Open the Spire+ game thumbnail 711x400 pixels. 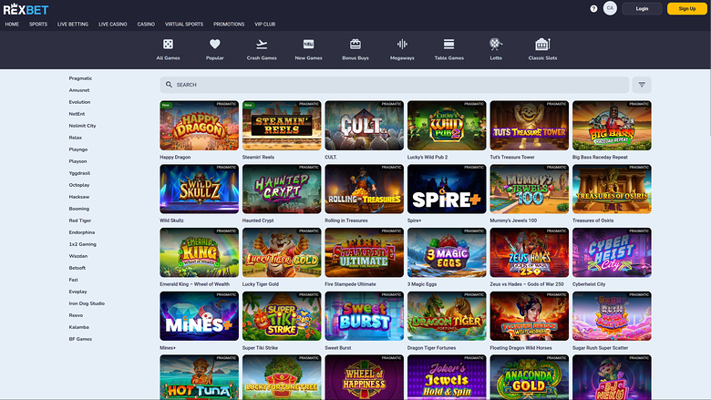447,189
